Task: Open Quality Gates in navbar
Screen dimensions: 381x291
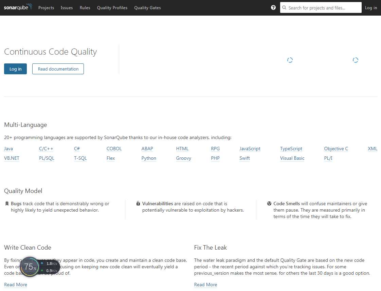Action: pos(147,8)
